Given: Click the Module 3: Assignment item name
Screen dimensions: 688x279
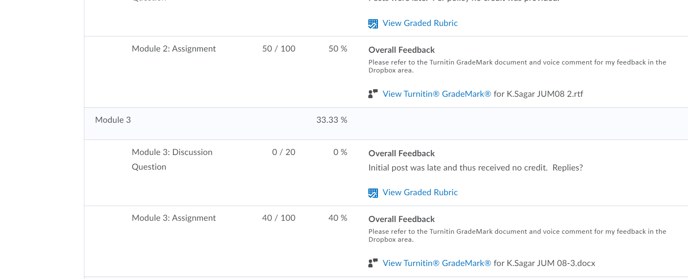Looking at the screenshot, I should [174, 218].
